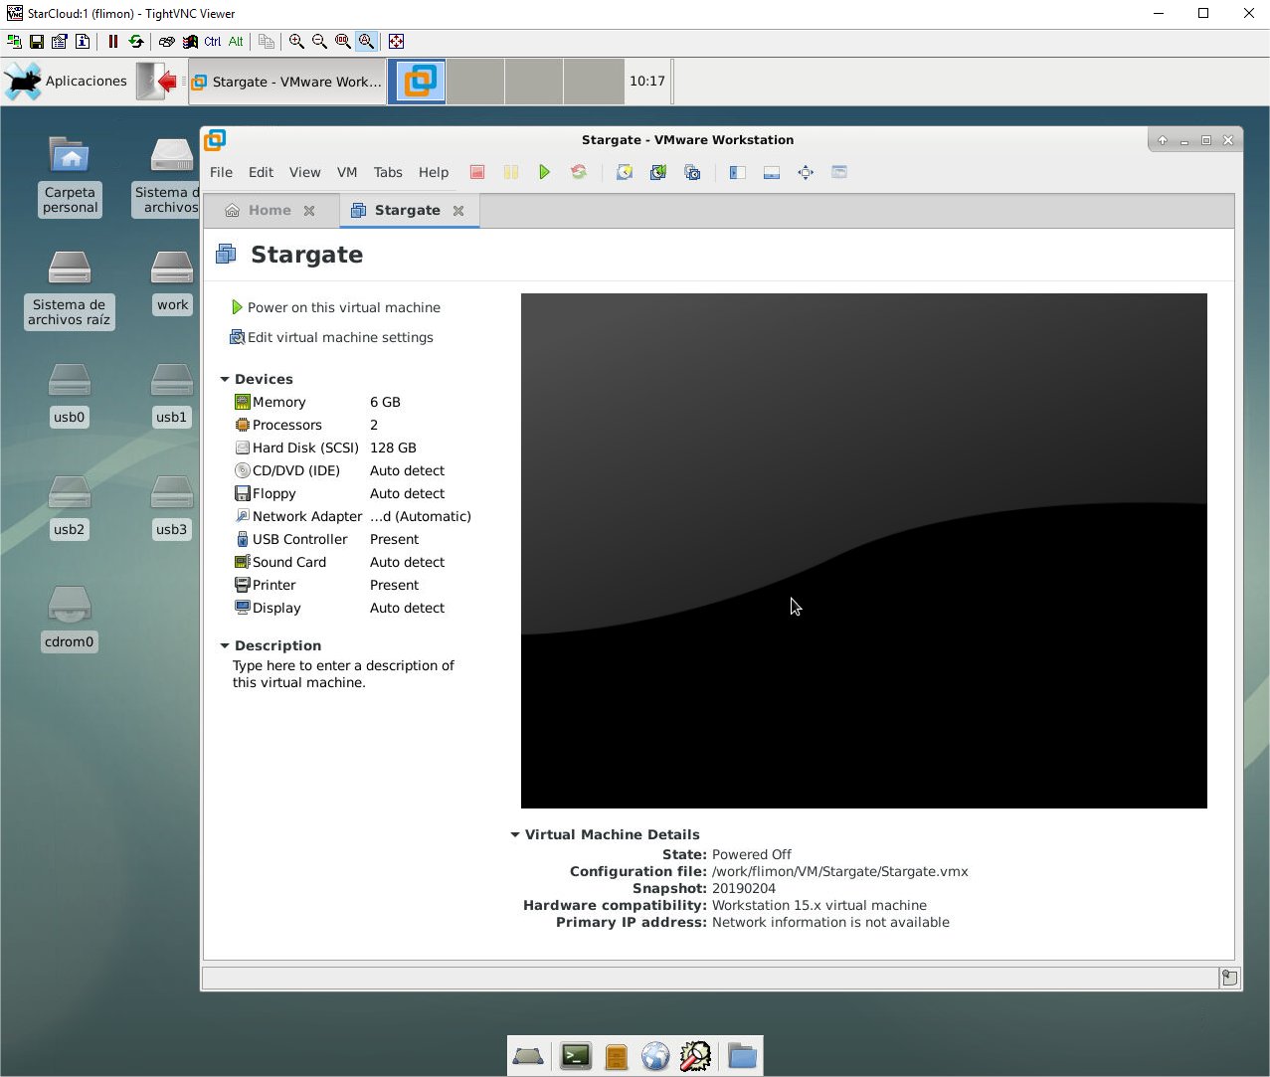Select the Sistema de archivos raíz desktop icon
Viewport: 1270px width, 1077px height.
[70, 288]
